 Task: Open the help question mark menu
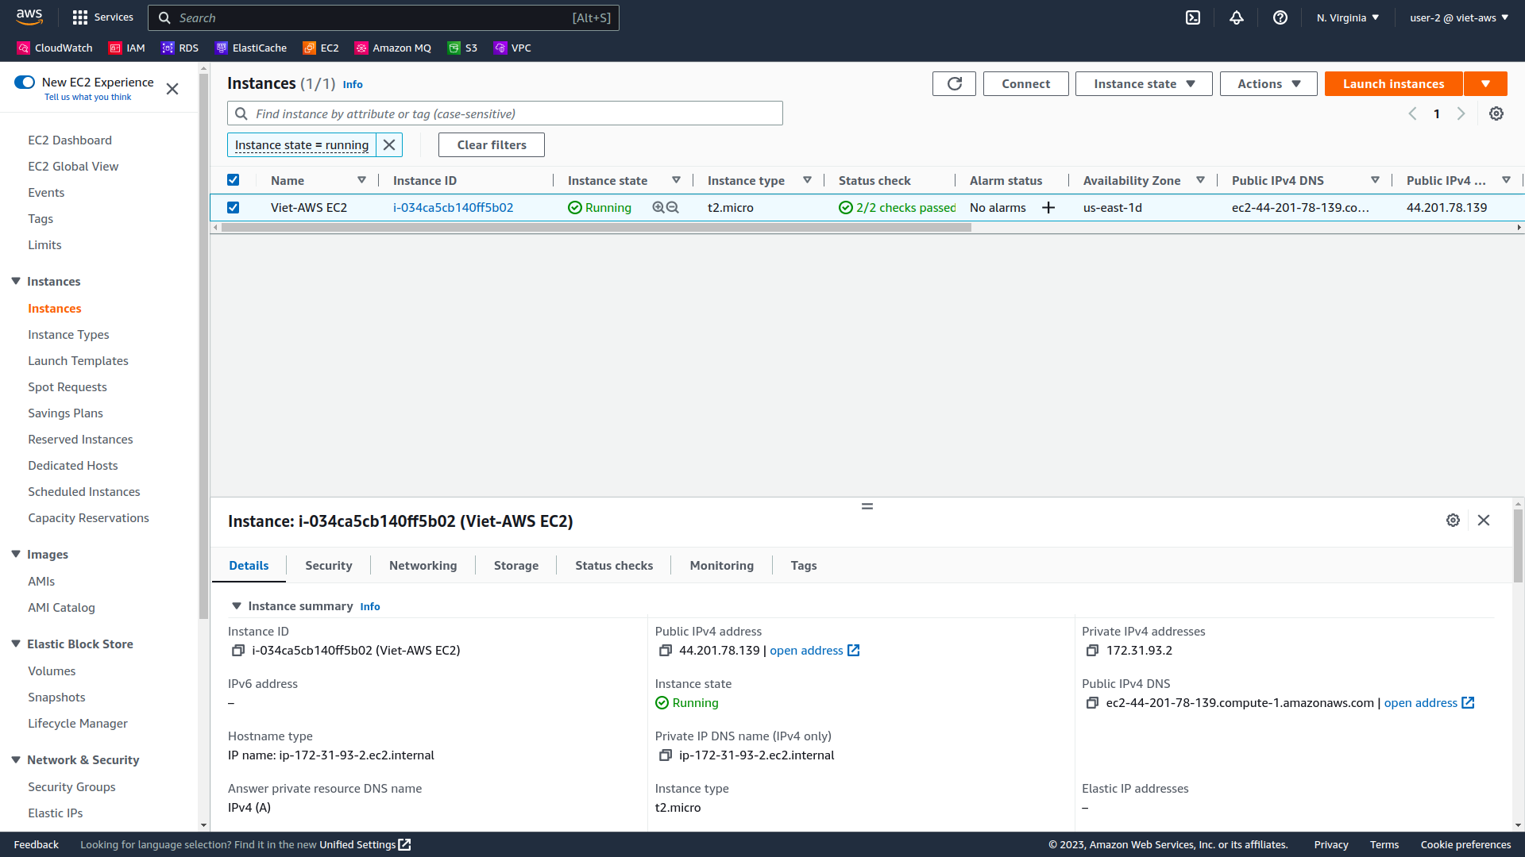tap(1280, 17)
